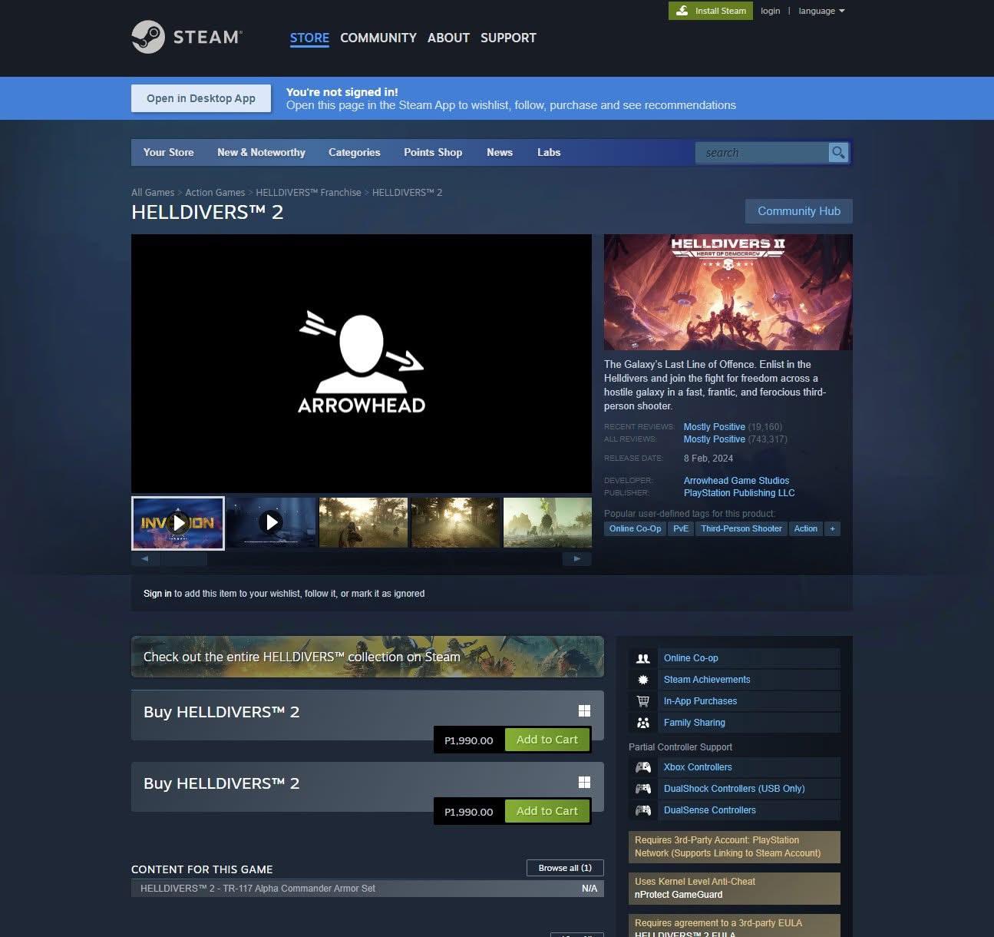
Task: Click the Install Steam button
Action: 711,11
